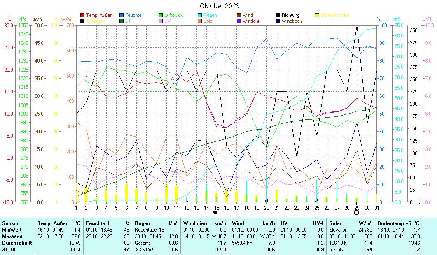The image size is (437, 255).
Task: Click the '24.780' elevation value
Action: [365, 230]
